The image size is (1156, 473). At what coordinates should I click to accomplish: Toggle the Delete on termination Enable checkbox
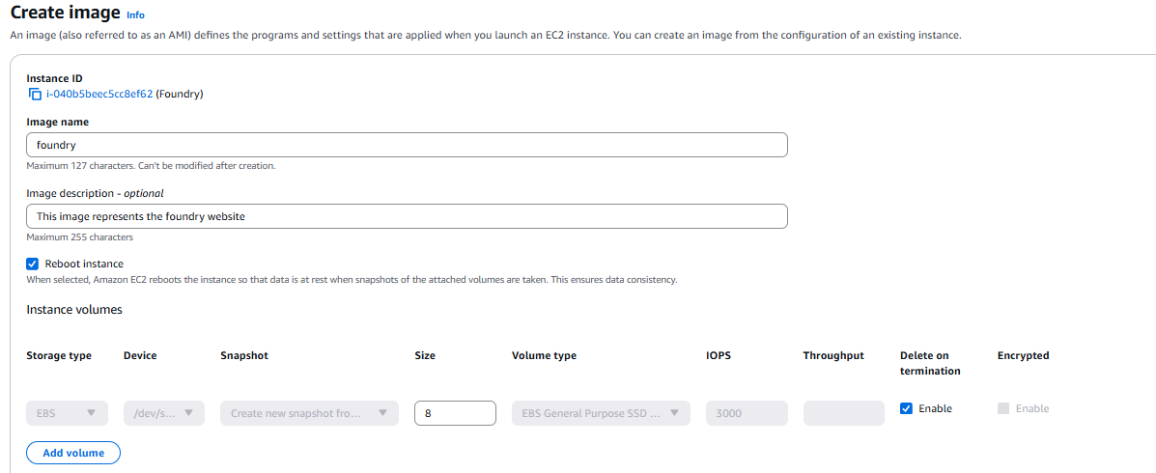point(906,408)
